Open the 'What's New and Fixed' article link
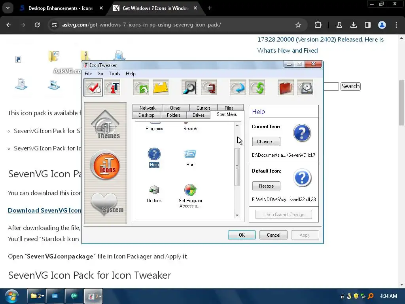The width and height of the screenshot is (405, 304). coord(320,45)
